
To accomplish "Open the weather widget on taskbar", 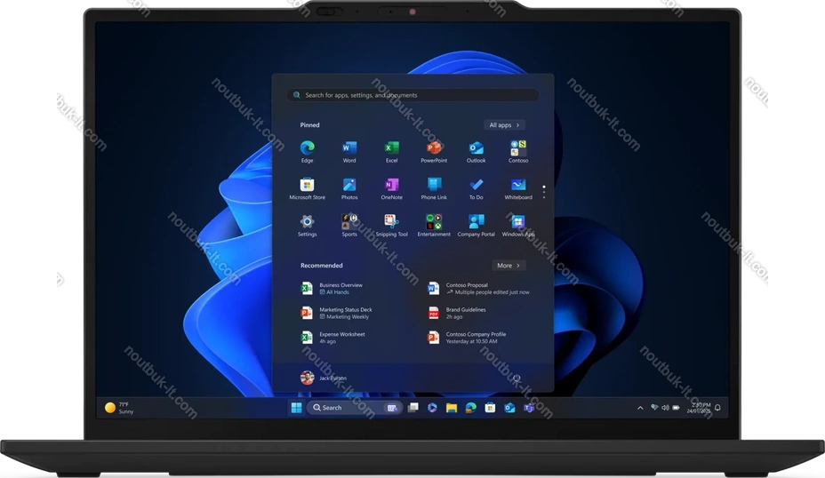I will coord(118,408).
